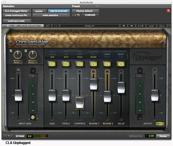Go to previous preset with left arrow
The image size is (173, 146).
[x=124, y=26]
